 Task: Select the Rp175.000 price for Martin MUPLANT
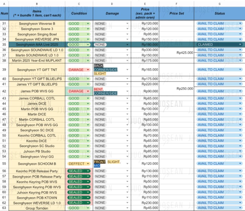145,61
